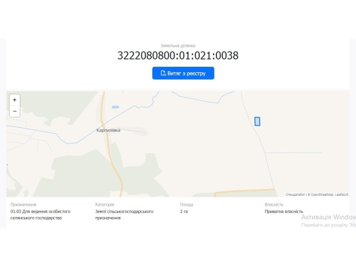Click the Призначення field label
Screen dimensions: 356x267
[x=23, y=205]
